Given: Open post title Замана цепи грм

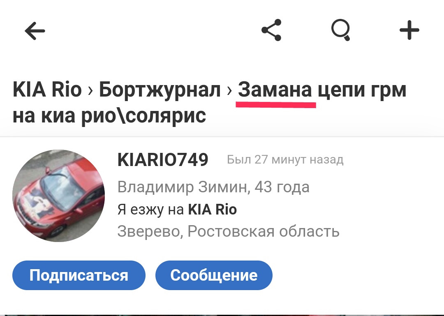Looking at the screenshot, I should click(x=322, y=90).
